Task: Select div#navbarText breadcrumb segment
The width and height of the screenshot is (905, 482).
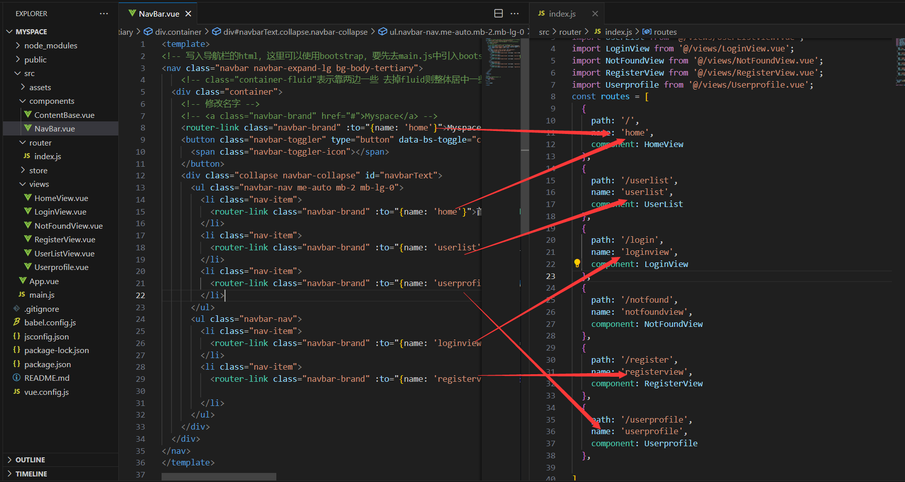Action: [x=295, y=32]
